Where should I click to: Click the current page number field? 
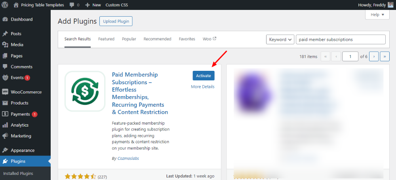(350, 57)
